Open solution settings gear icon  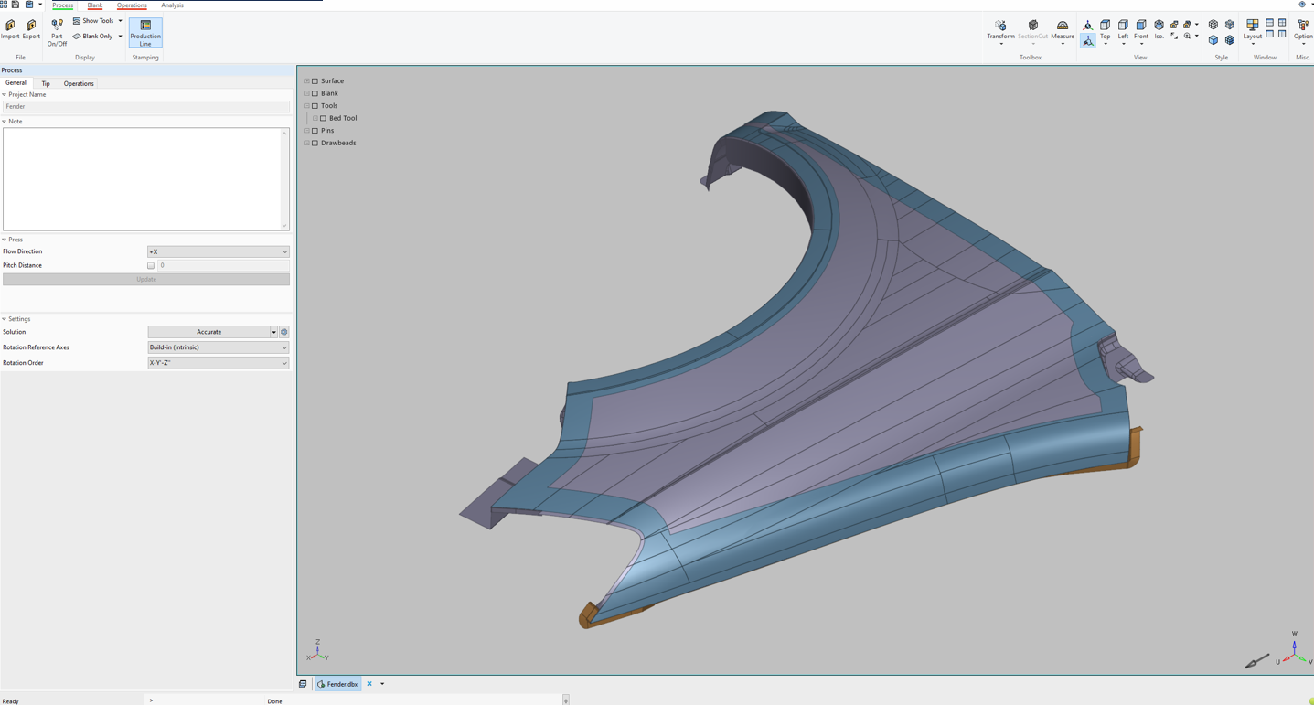click(x=284, y=332)
